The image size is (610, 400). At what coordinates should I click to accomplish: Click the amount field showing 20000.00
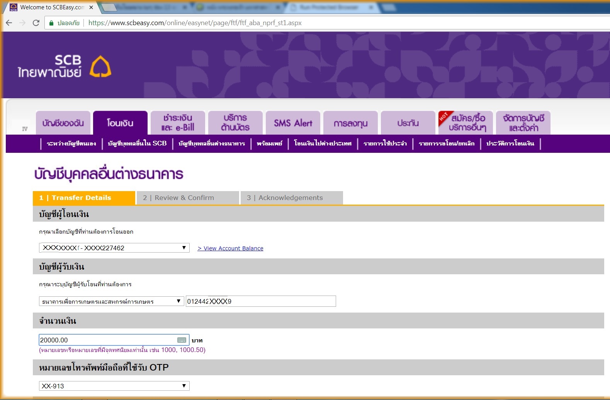pyautogui.click(x=114, y=340)
